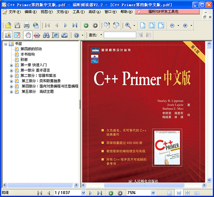This screenshot has width=214, height=197.
Task: Set fit page view icon
Action: coord(152,26)
